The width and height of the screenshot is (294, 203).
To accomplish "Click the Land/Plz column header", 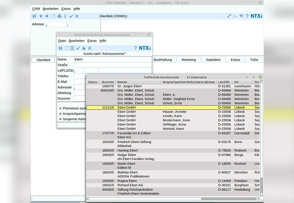I will 225,82.
